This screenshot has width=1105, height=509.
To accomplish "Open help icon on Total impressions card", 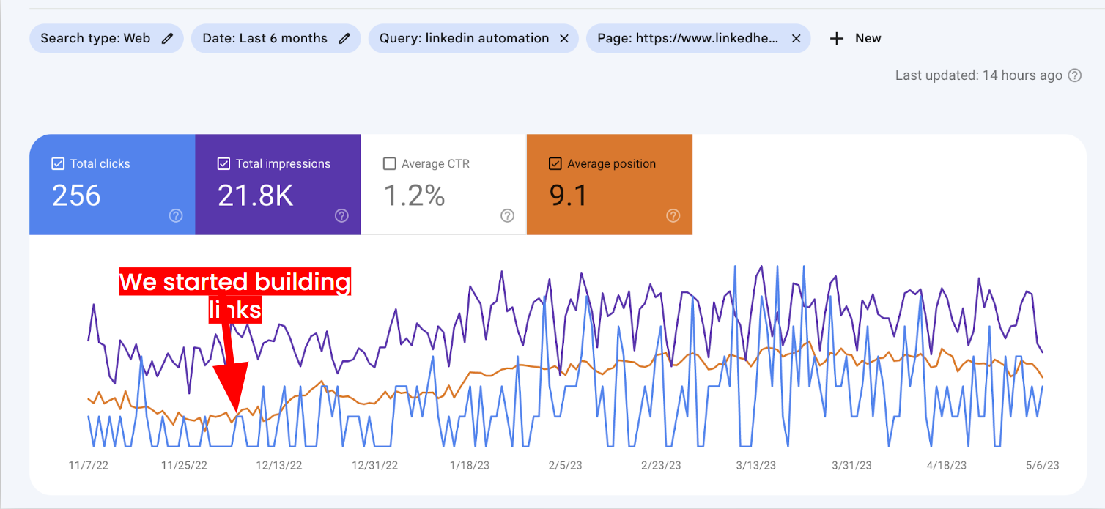I will pyautogui.click(x=341, y=215).
